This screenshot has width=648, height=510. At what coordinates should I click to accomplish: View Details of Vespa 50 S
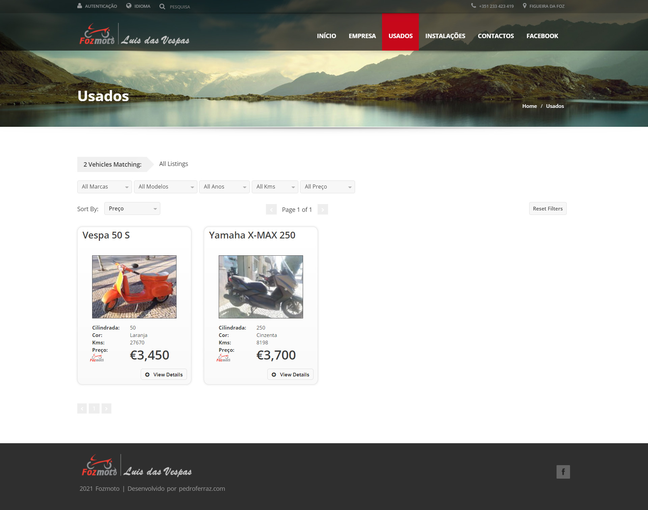(x=164, y=374)
